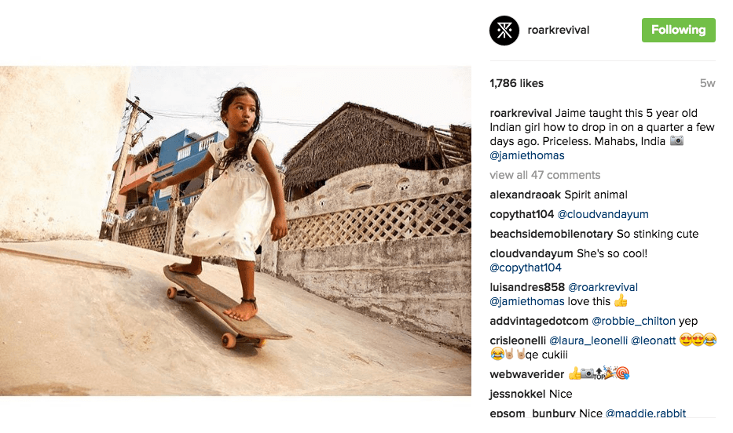This screenshot has height=433, width=733.
Task: Visit jessnokkel commenter profile
Action: pyautogui.click(x=518, y=394)
